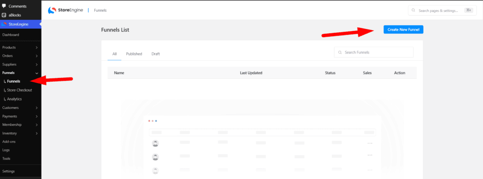This screenshot has height=179, width=483.
Task: Switch to the All tab
Action: pyautogui.click(x=115, y=54)
